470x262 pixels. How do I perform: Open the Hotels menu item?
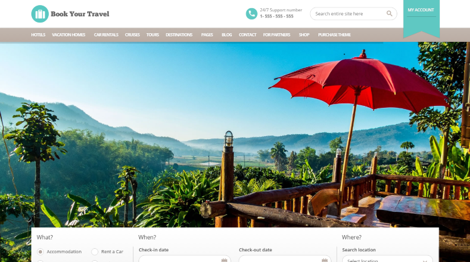coord(38,34)
